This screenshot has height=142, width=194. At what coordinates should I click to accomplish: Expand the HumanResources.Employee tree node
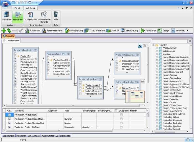(157, 60)
